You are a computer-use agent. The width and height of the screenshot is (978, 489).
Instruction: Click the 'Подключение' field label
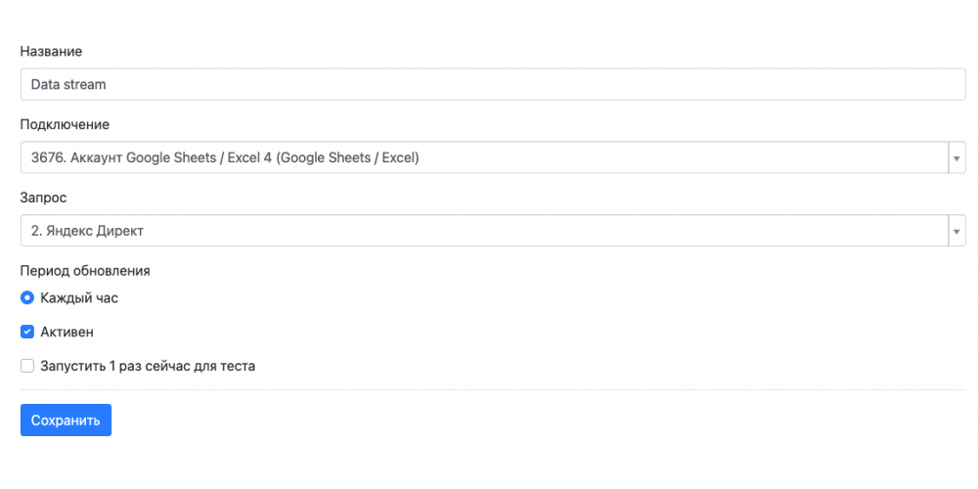(x=65, y=124)
